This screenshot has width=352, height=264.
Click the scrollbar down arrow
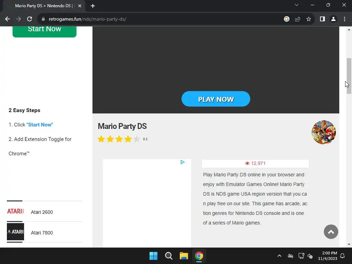tap(349, 244)
